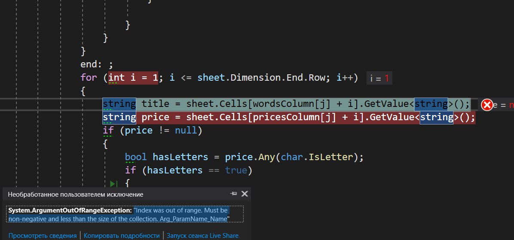Start a Live Share session link
This screenshot has width=514, height=240.
(203, 235)
